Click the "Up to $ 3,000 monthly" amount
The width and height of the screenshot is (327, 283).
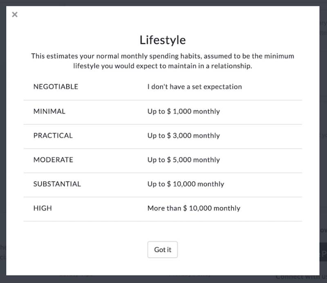[184, 135]
